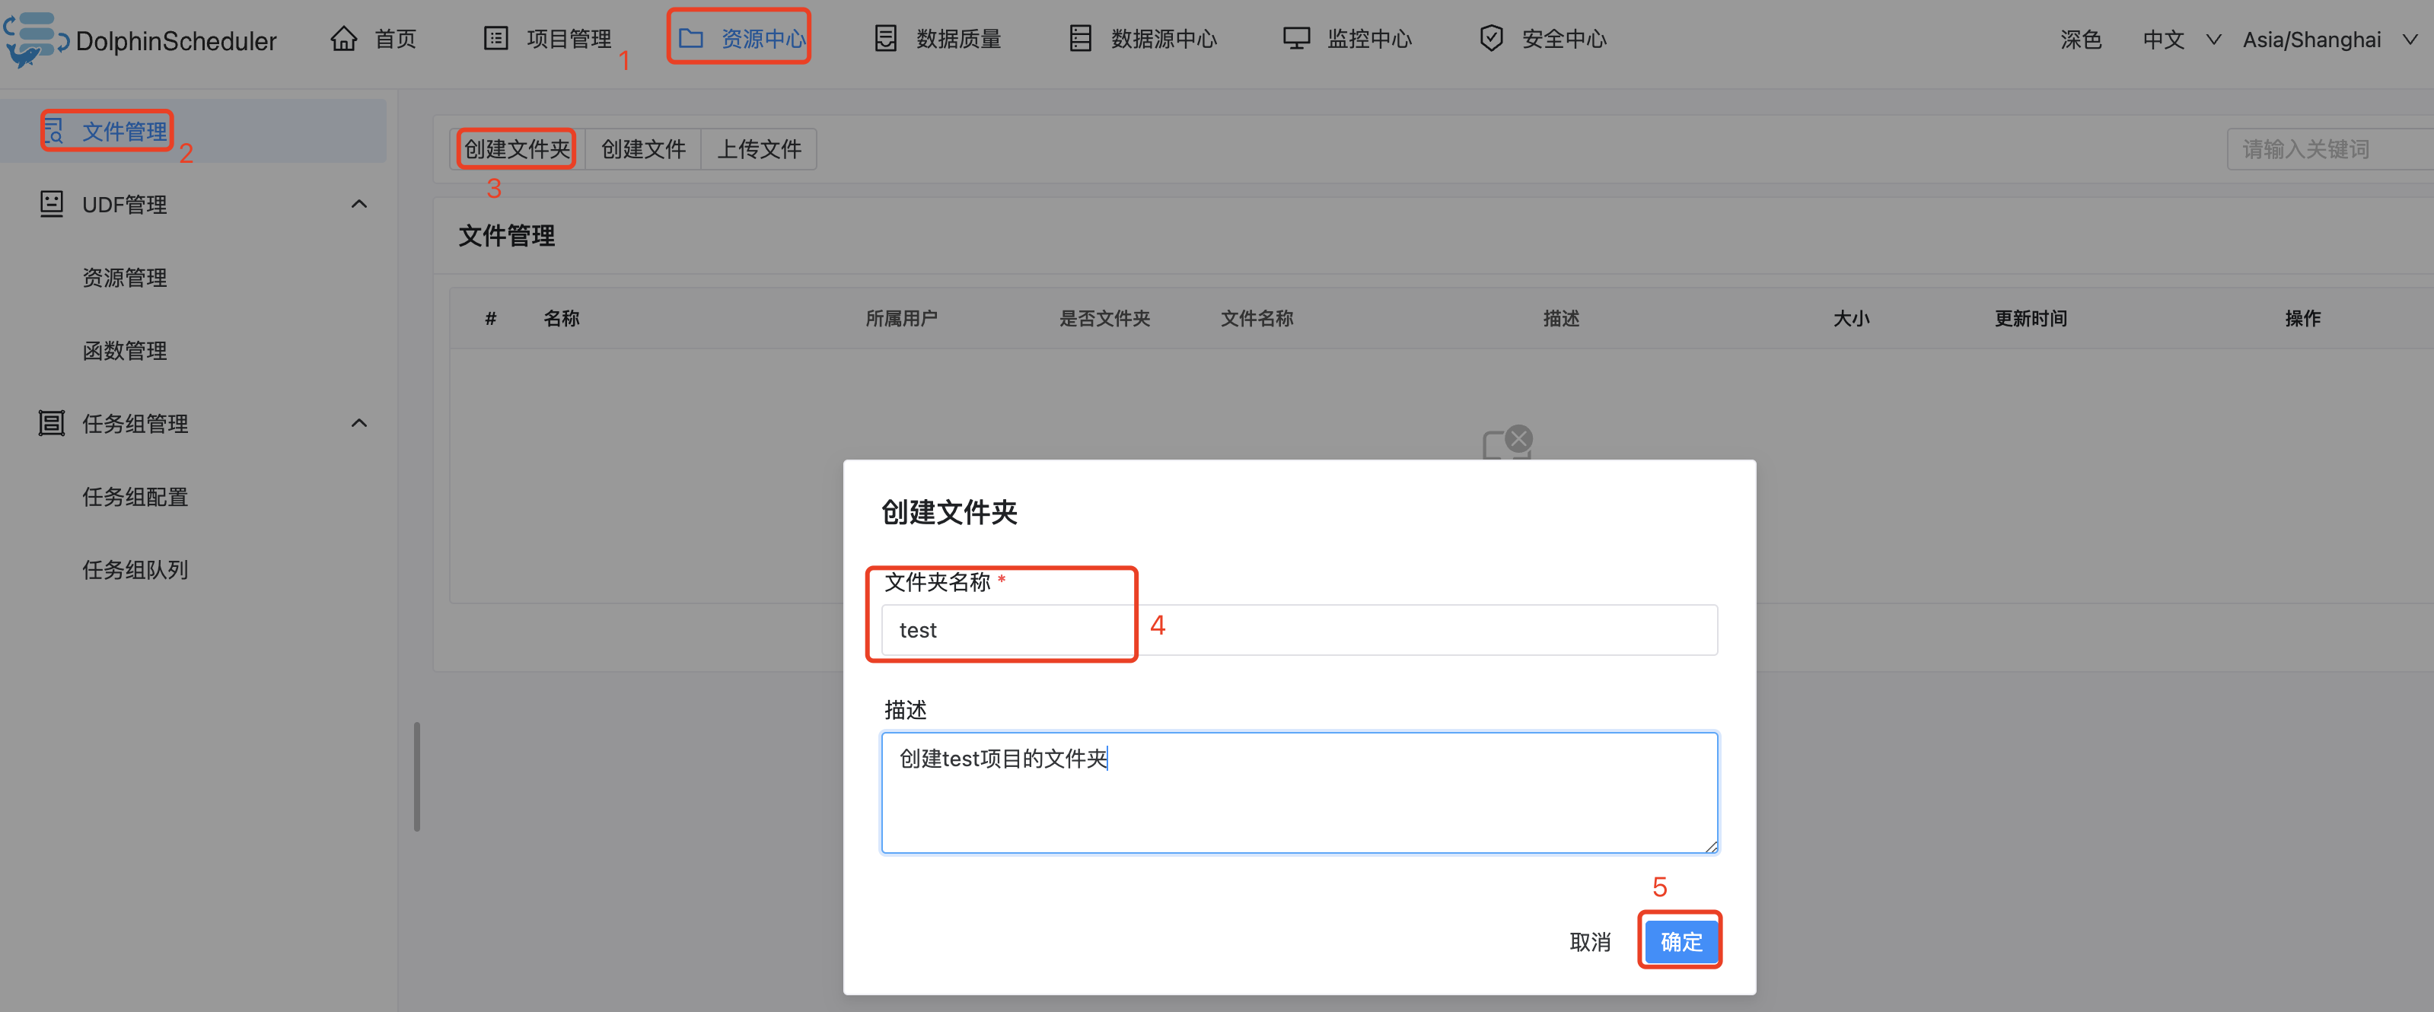
Task: Click the security center shield icon
Action: pyautogui.click(x=1491, y=39)
